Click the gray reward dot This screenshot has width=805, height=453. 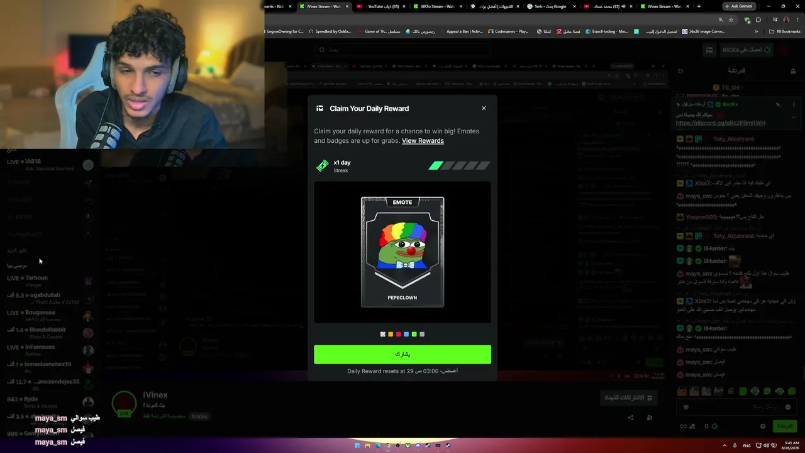(x=422, y=334)
